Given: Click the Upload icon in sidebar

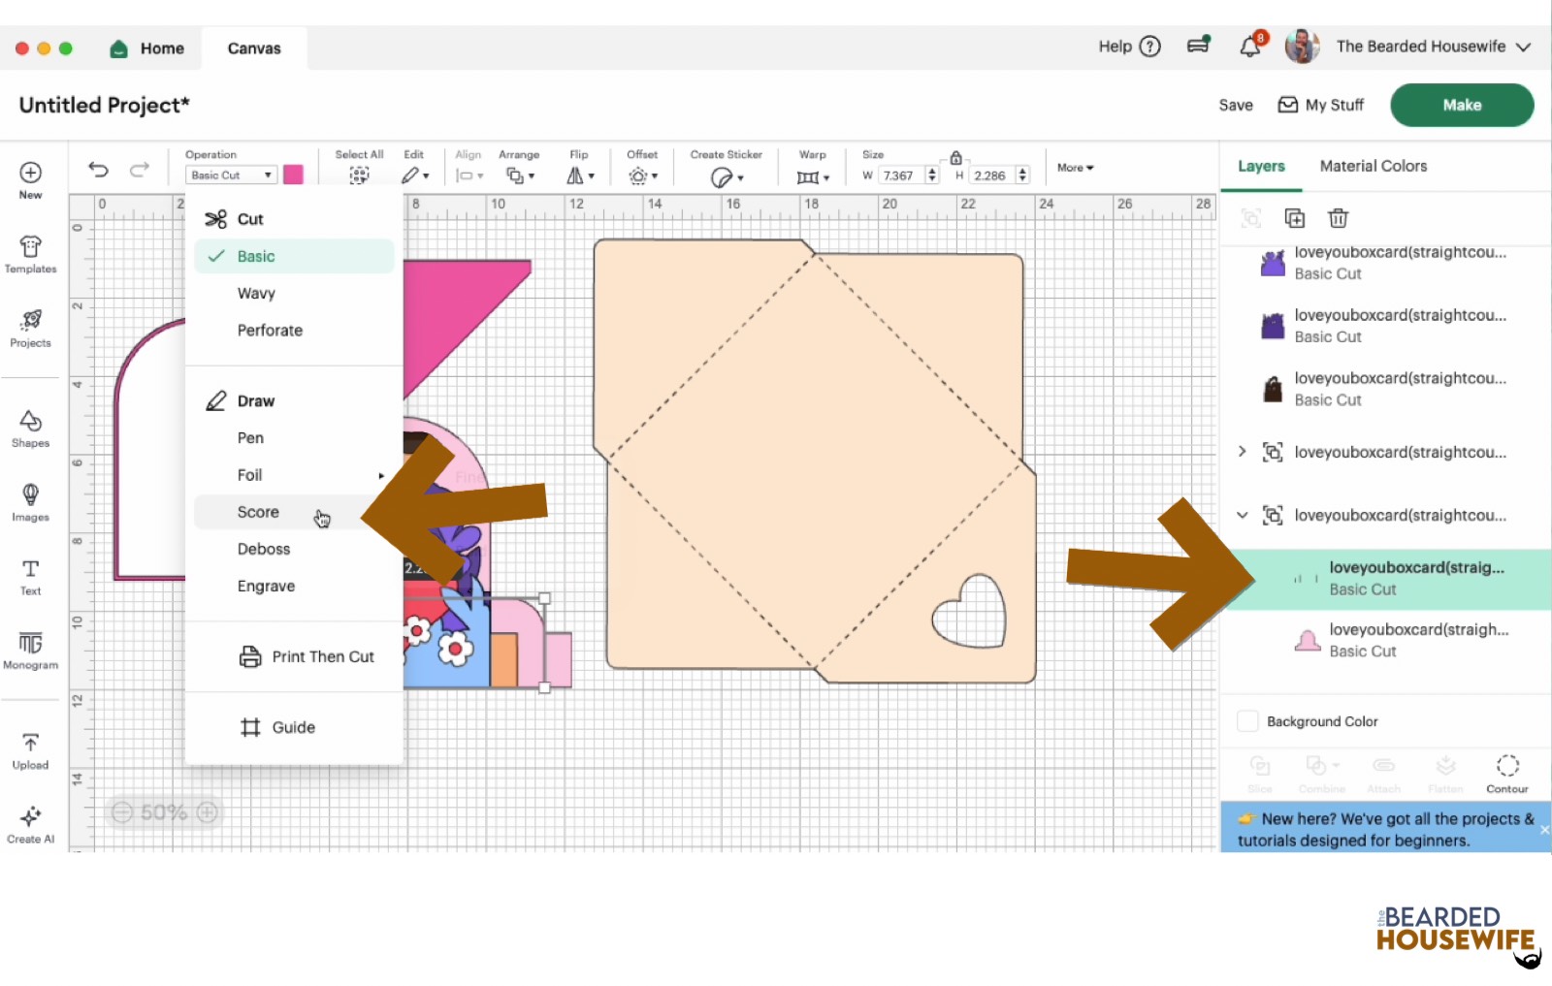Looking at the screenshot, I should [x=30, y=750].
